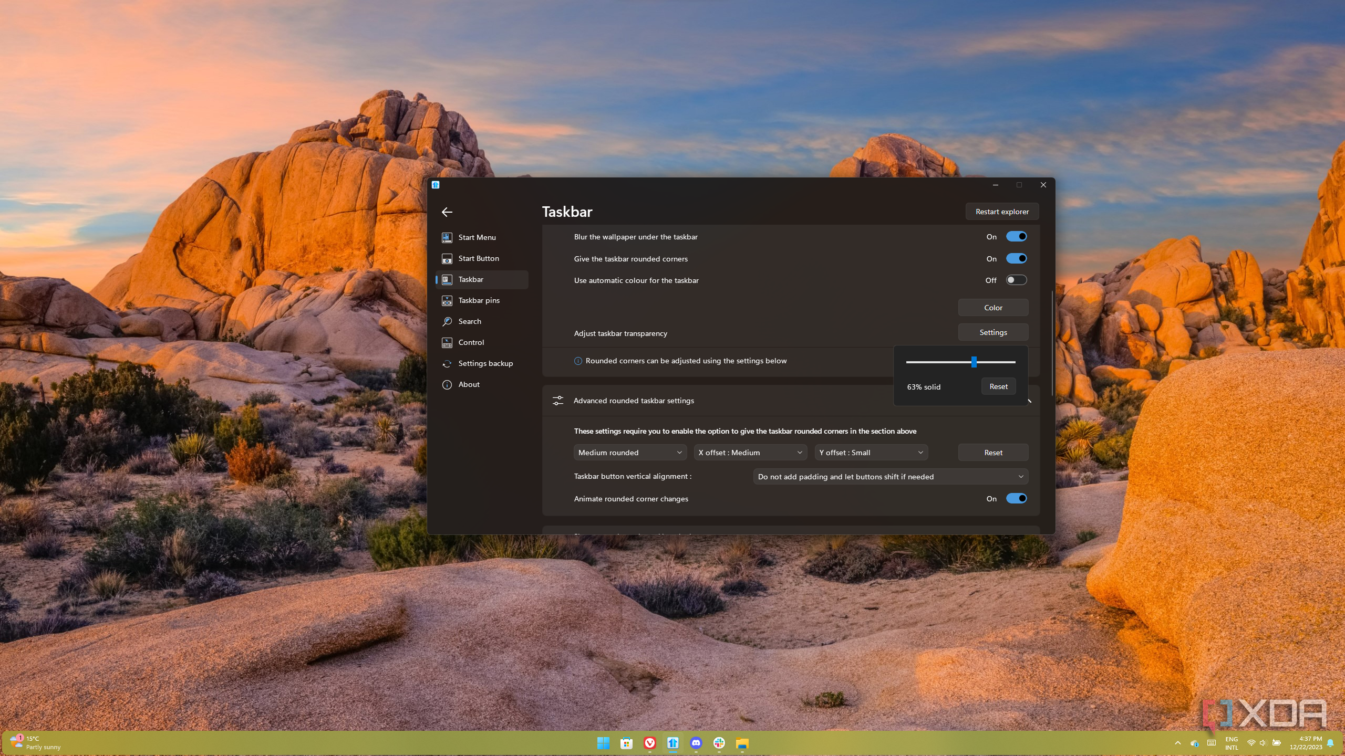Screen dimensions: 1345x756
Task: Open Wi-Fi network tray icon
Action: 1251,743
